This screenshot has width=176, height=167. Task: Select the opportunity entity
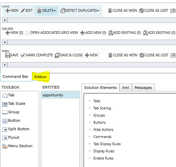60,95
